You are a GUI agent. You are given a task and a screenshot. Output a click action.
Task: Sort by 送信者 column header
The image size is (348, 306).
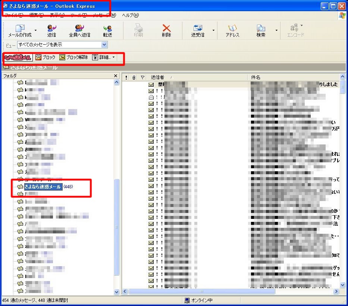pyautogui.click(x=198, y=77)
